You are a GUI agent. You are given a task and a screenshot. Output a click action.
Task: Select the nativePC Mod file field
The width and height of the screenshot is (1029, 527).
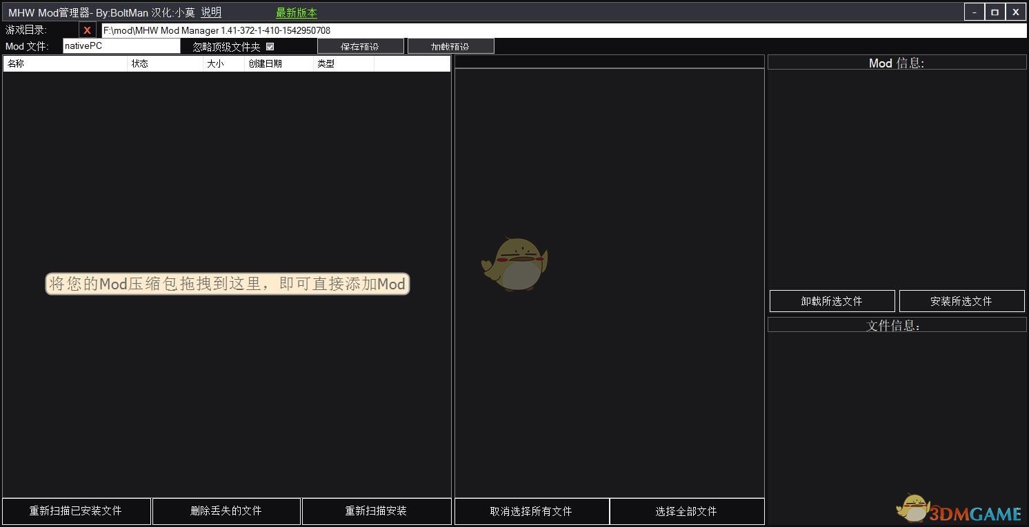pyautogui.click(x=121, y=45)
